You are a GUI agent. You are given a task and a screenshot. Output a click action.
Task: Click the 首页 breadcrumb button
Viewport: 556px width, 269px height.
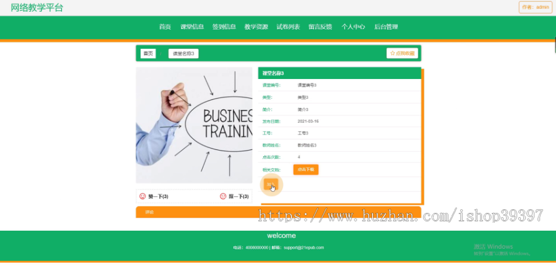click(x=148, y=54)
